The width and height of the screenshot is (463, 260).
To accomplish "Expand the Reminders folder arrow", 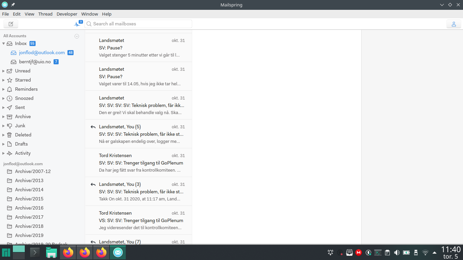I will tap(3, 89).
